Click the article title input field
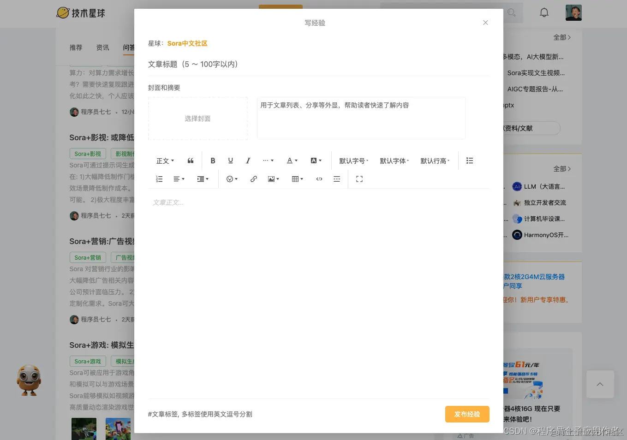The image size is (627, 440). click(x=318, y=64)
